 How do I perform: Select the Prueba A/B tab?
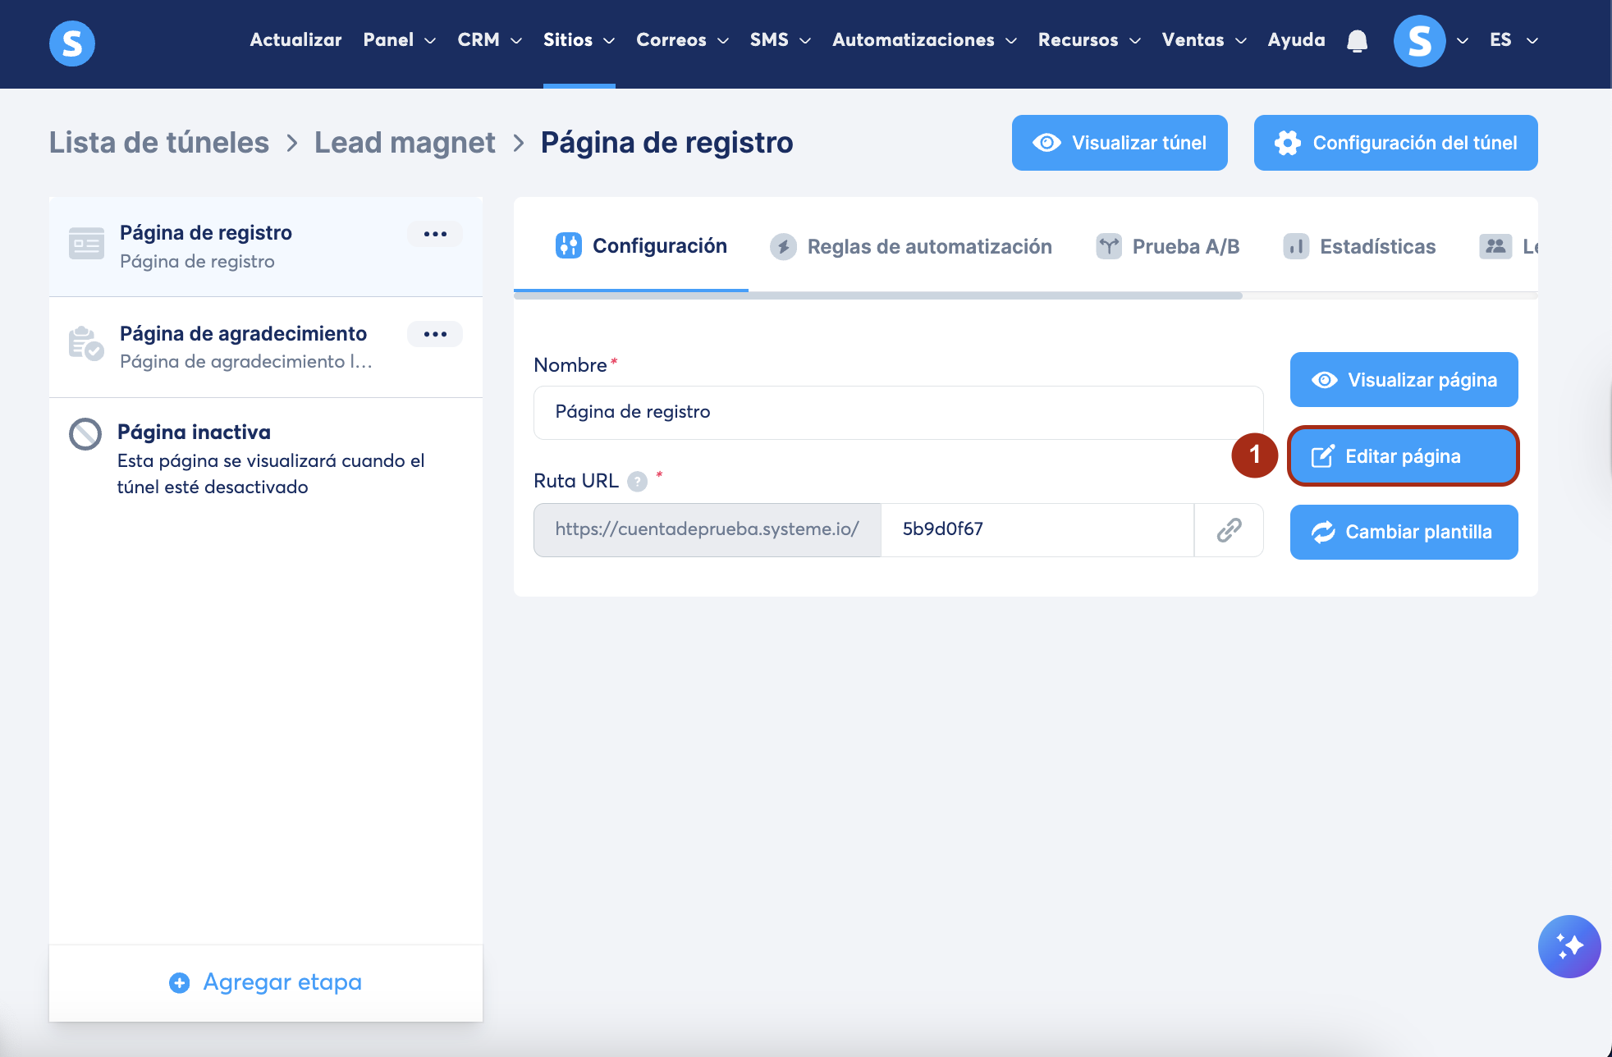pyautogui.click(x=1168, y=246)
